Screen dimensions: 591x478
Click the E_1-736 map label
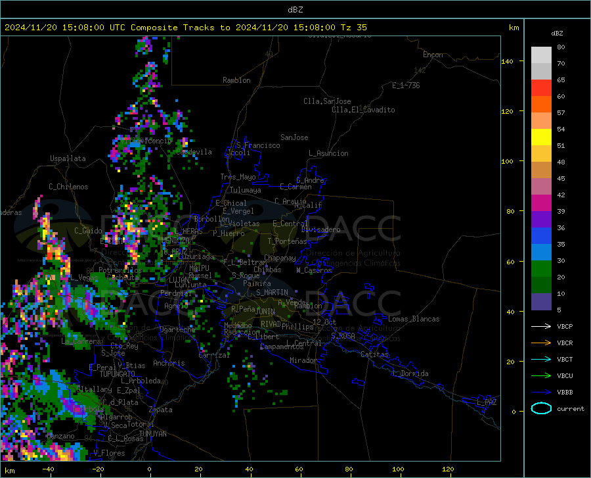click(406, 85)
